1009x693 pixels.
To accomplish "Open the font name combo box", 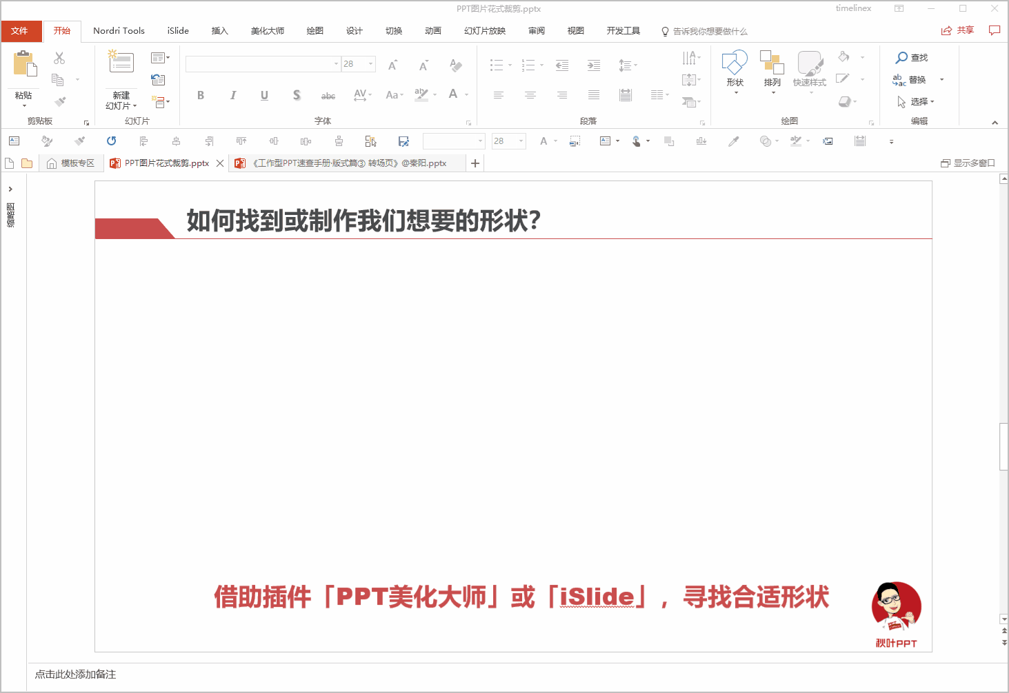I will pyautogui.click(x=263, y=64).
